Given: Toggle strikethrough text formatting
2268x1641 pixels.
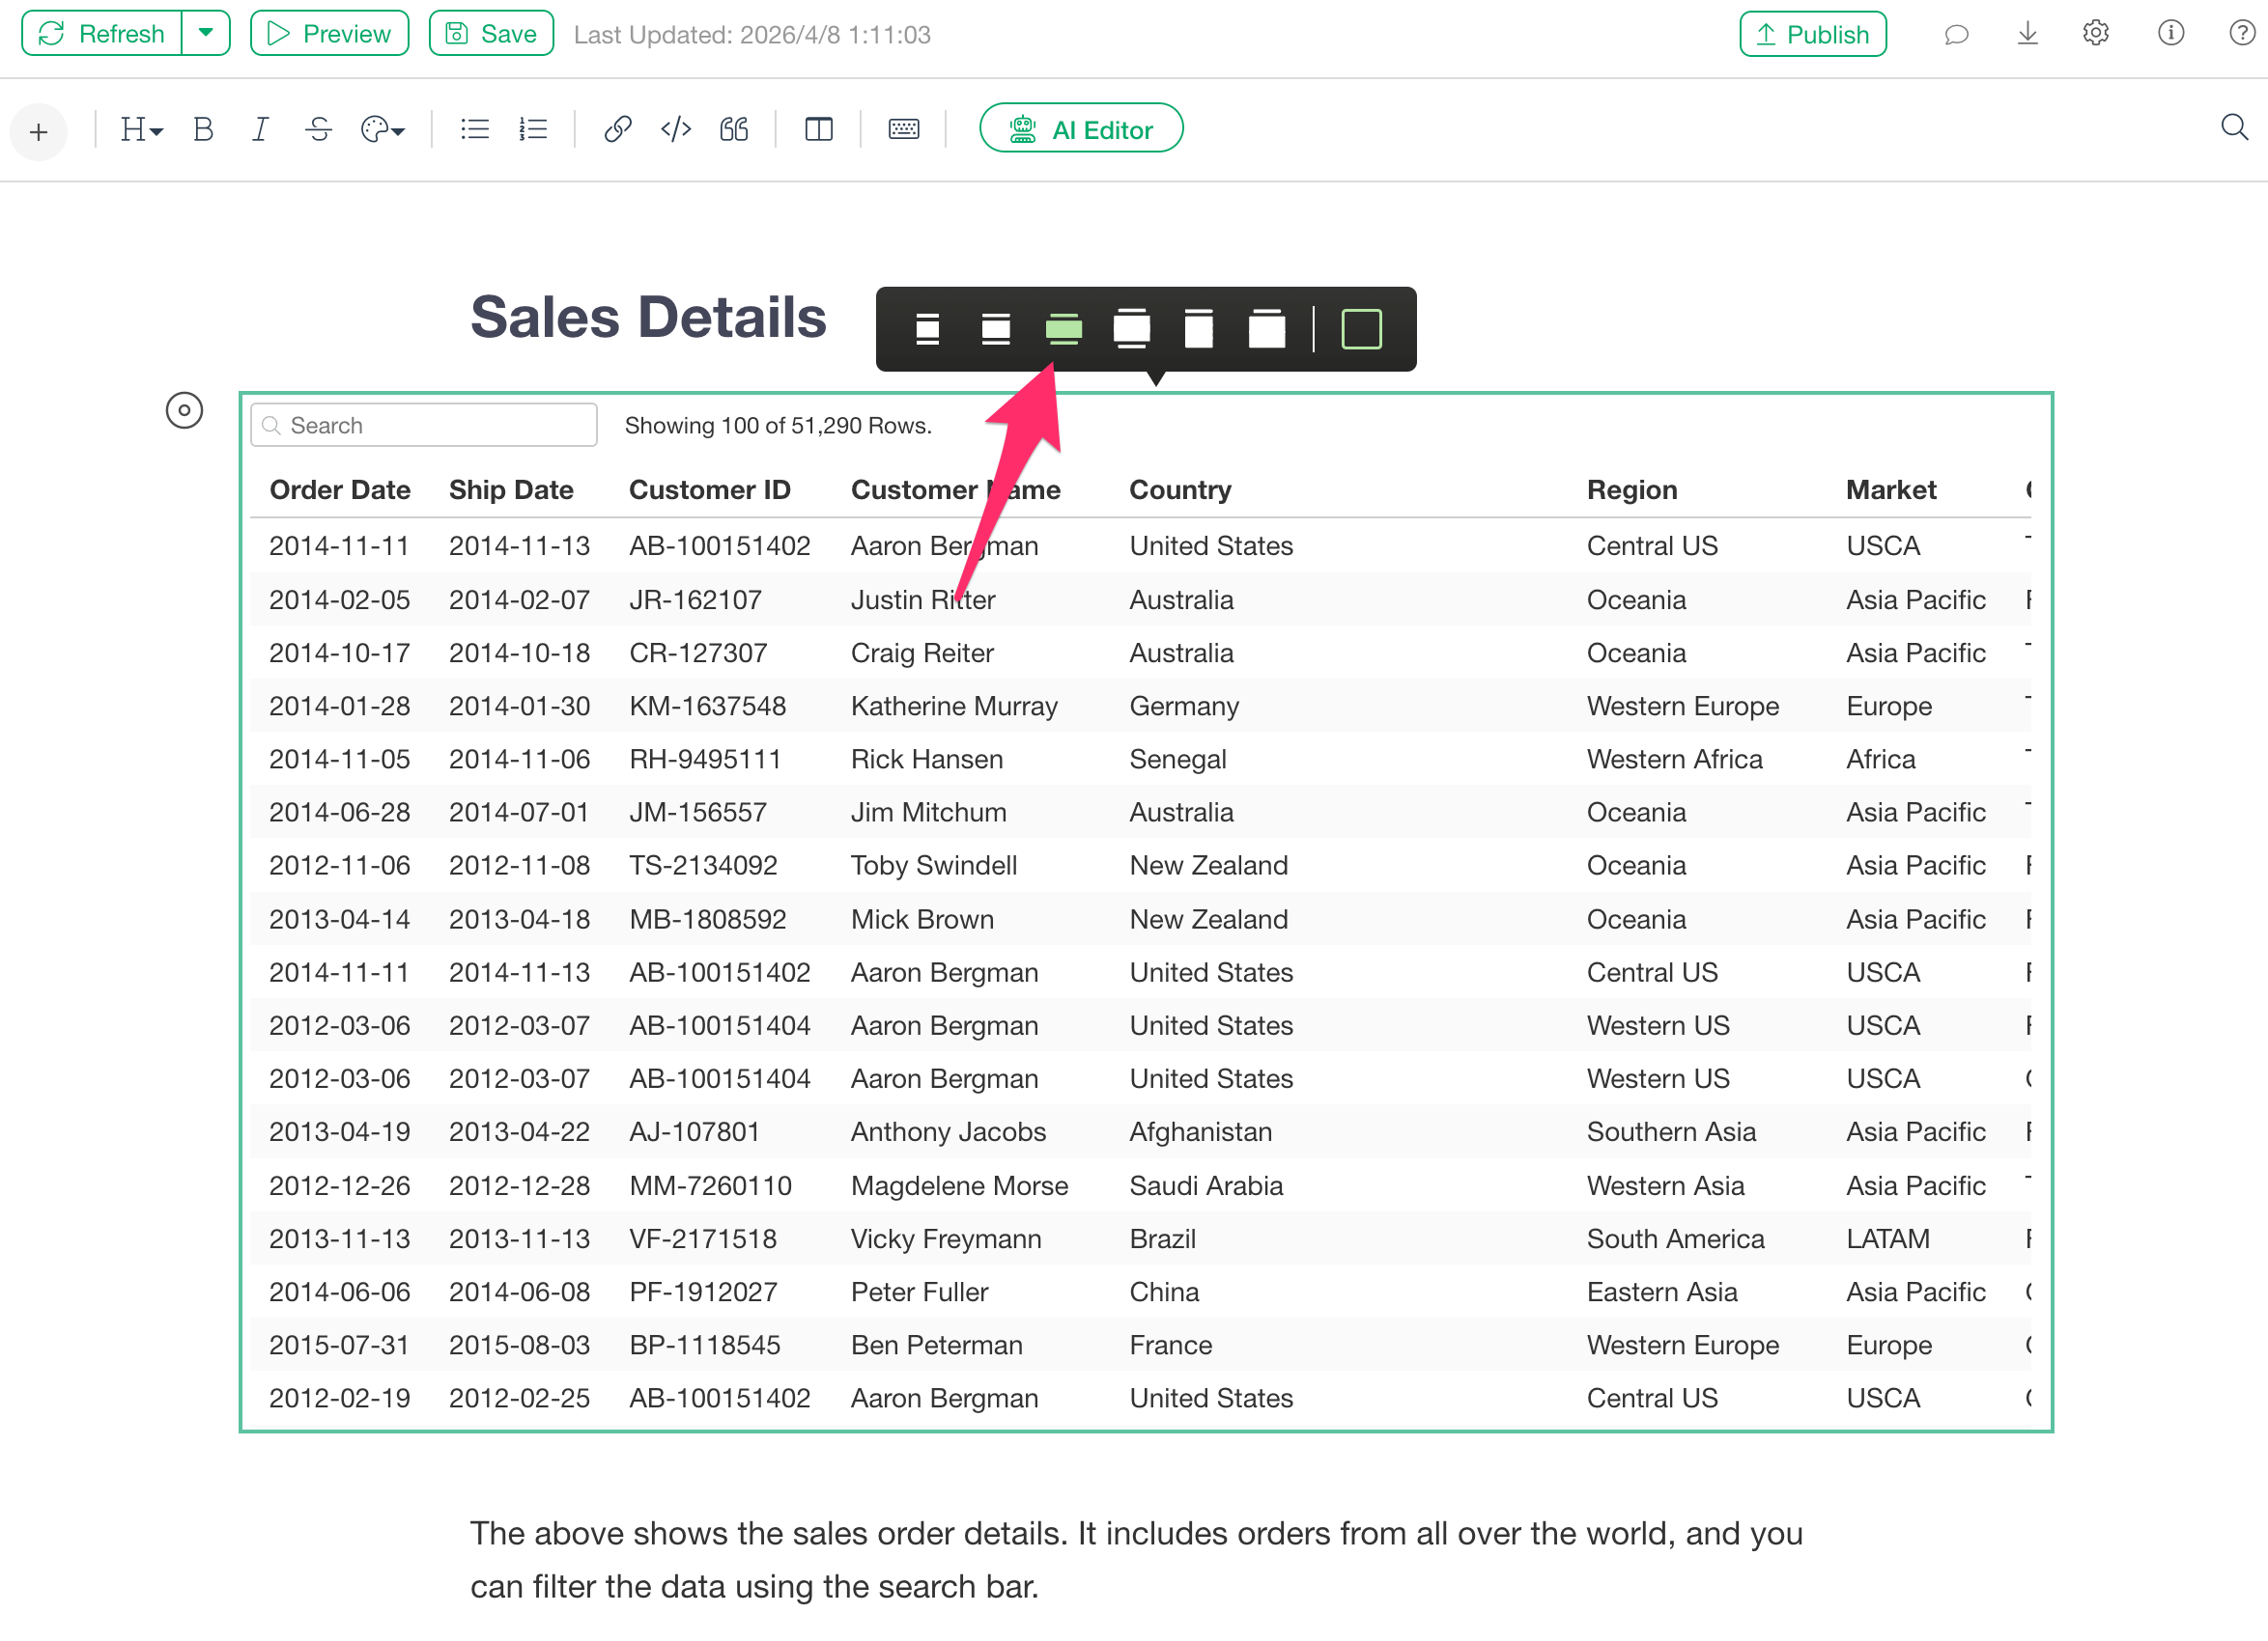Looking at the screenshot, I should [319, 130].
